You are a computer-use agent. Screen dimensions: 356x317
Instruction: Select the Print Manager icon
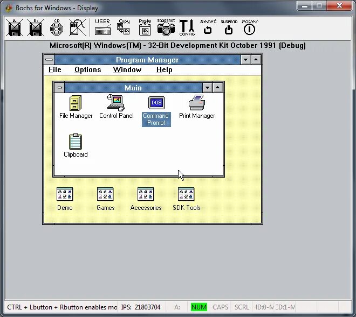(x=197, y=107)
